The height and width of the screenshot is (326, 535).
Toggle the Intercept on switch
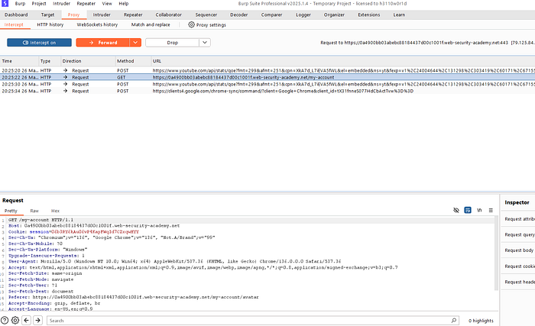(39, 43)
